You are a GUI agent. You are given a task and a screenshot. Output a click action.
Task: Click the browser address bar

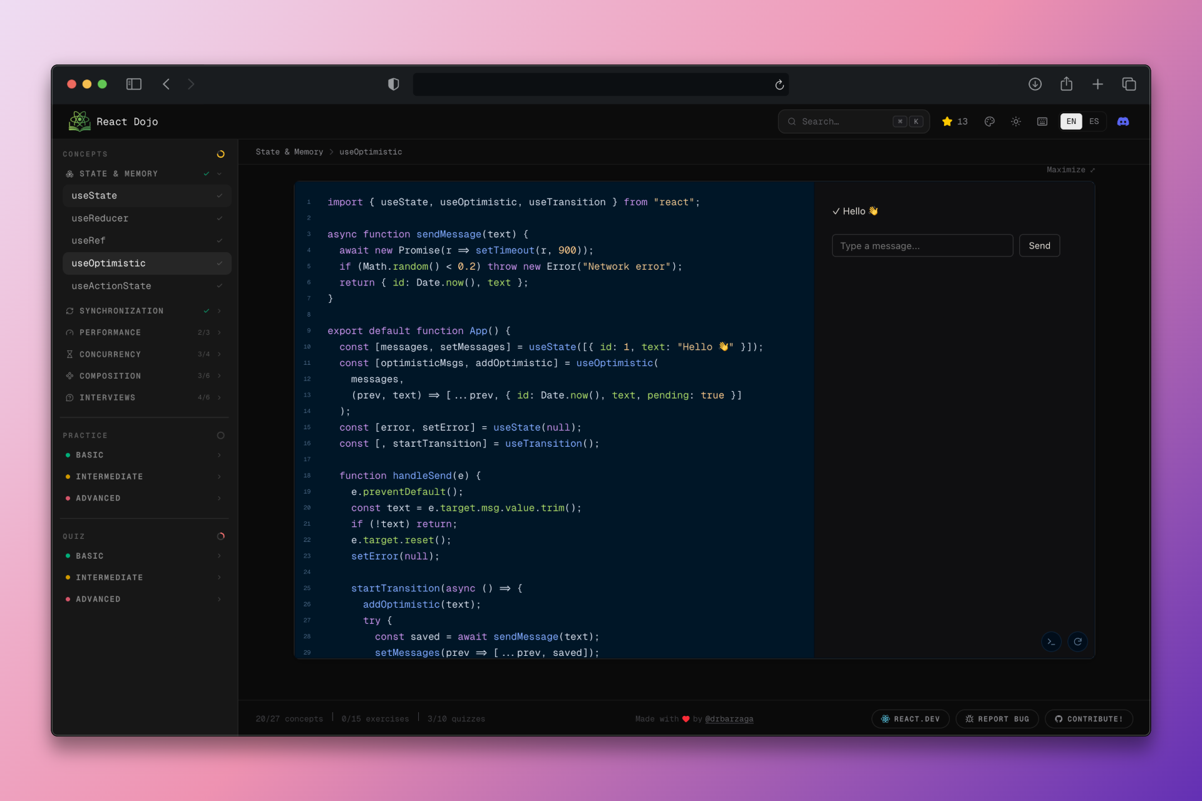(x=601, y=84)
